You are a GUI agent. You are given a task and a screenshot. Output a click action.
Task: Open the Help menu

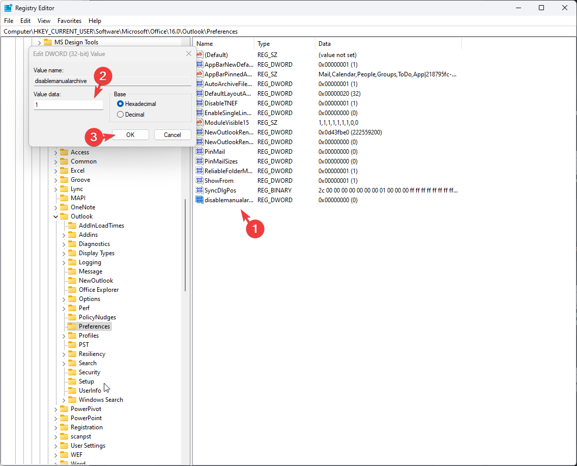tap(95, 21)
